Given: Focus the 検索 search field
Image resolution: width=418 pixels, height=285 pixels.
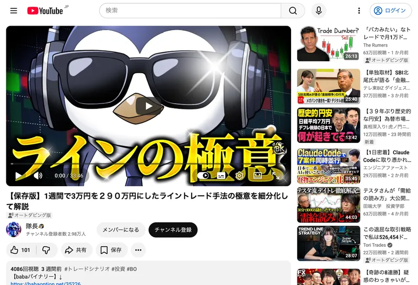Looking at the screenshot, I should (190, 10).
